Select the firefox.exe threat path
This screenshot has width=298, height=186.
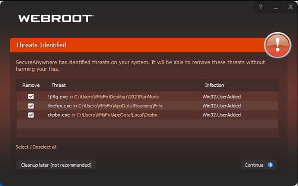[x=105, y=106]
